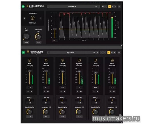Viewport: 143px width, 125px height.
Task: Mute the Cymbals channel
Action: pyautogui.click(x=81, y=91)
